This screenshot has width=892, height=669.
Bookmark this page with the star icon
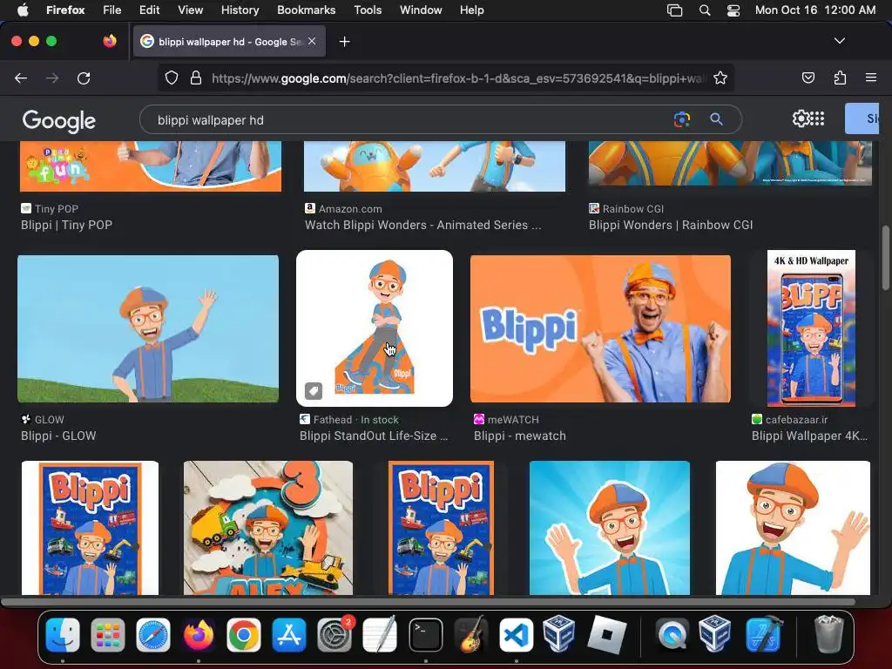click(720, 78)
